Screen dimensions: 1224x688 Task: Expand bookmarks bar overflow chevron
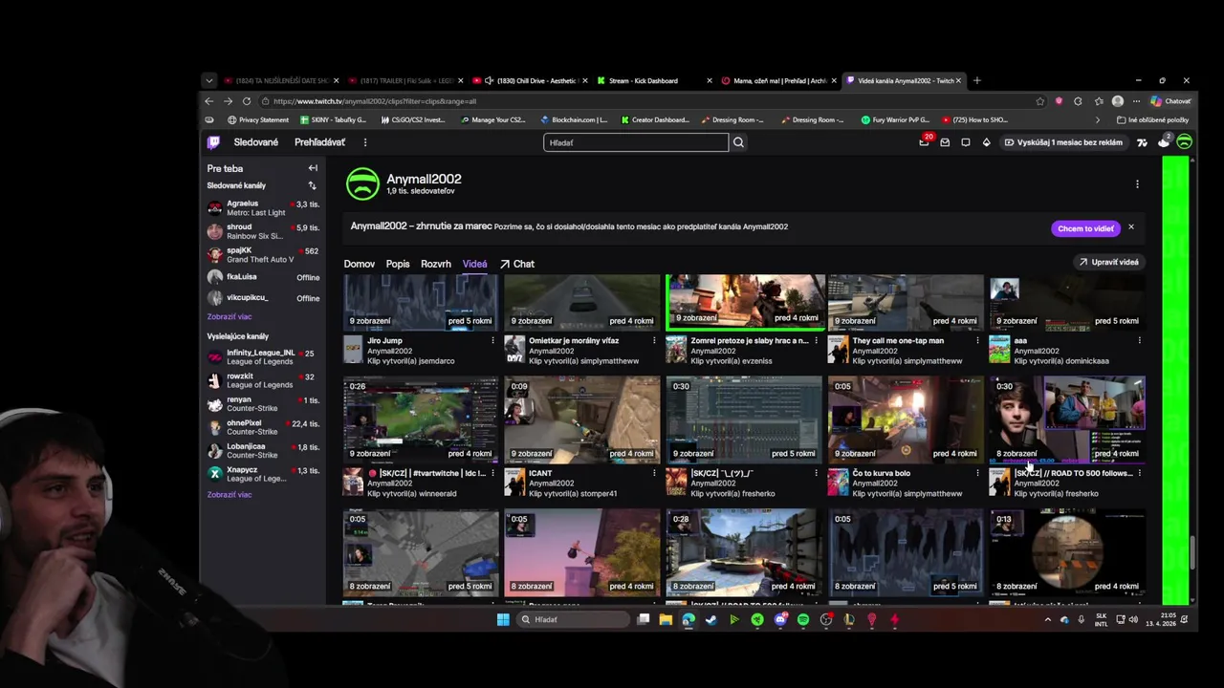point(1097,120)
